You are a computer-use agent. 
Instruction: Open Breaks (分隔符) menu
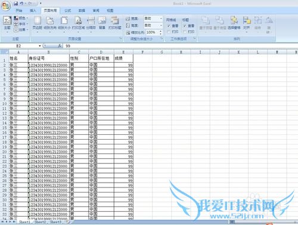coord(91,24)
